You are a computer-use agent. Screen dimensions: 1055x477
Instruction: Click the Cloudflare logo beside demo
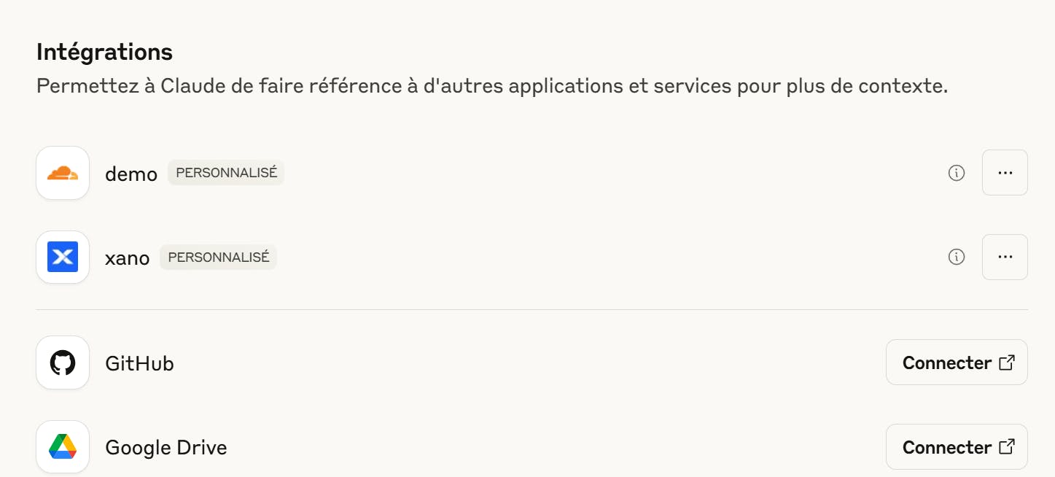point(63,173)
